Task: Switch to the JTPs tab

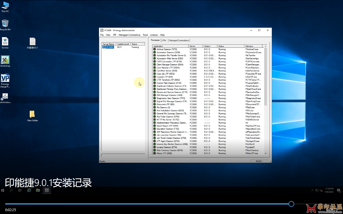Action: tap(164, 40)
